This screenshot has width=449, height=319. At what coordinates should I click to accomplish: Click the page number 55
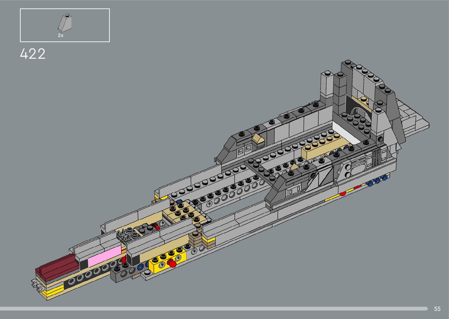click(437, 309)
